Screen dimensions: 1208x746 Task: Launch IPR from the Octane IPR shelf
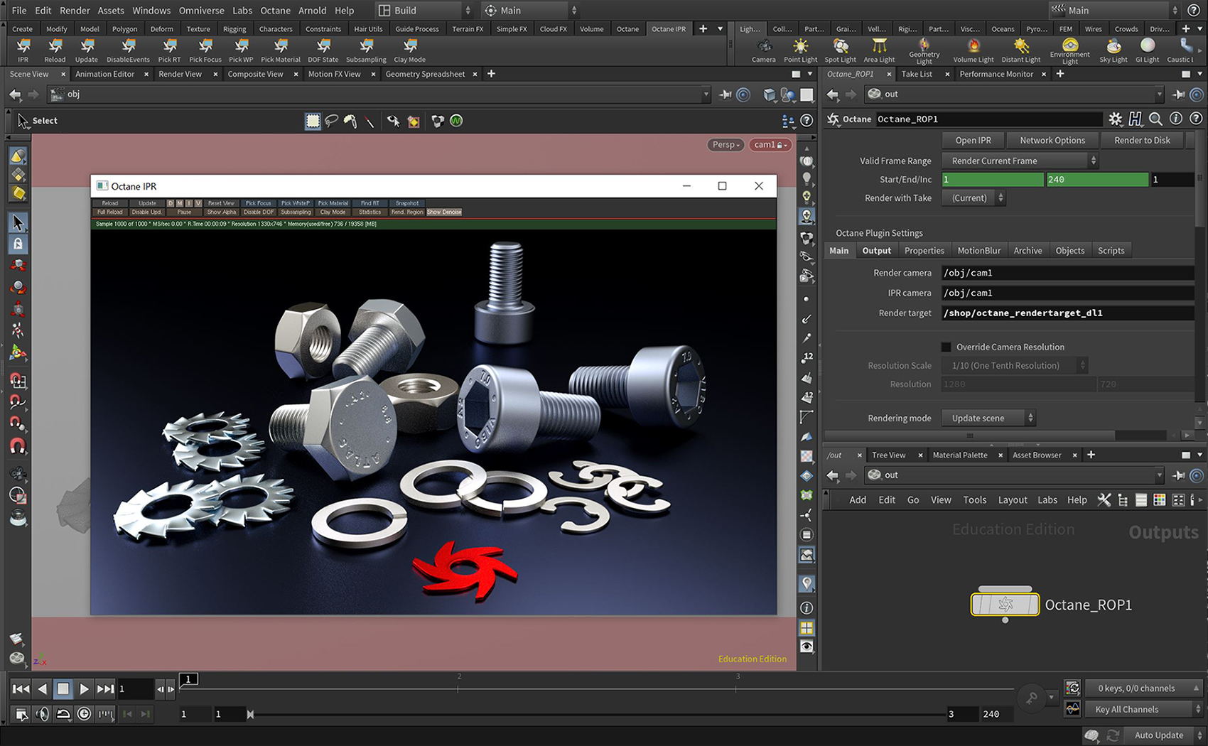pyautogui.click(x=23, y=50)
